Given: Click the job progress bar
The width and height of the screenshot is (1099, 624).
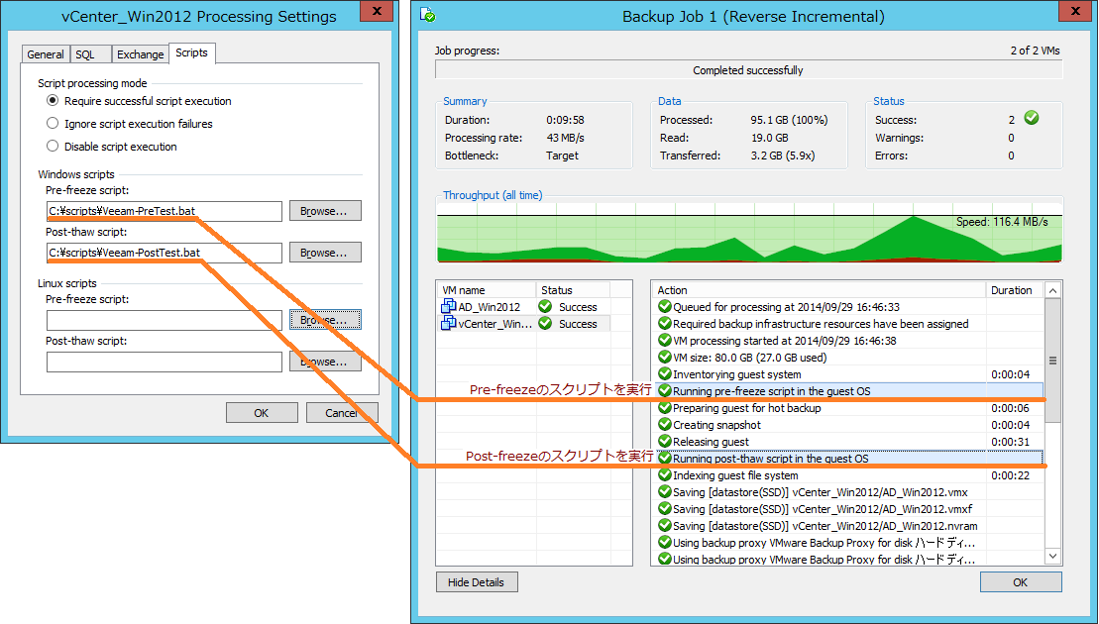Looking at the screenshot, I should 748,70.
